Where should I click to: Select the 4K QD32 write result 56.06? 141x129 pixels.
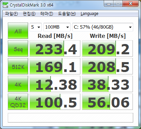tap(107, 102)
